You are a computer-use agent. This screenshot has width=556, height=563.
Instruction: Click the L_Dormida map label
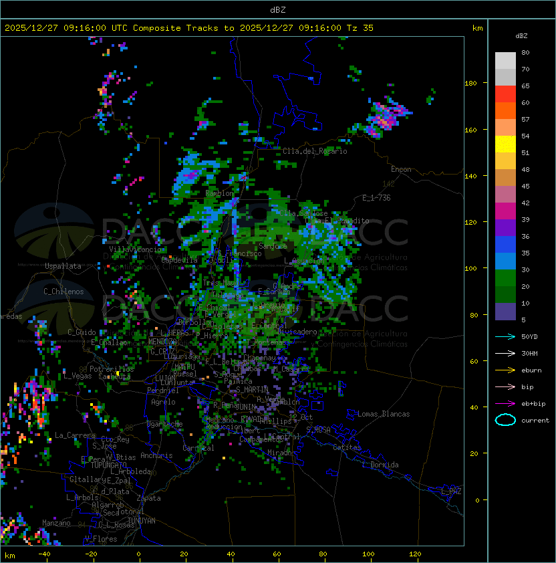tap(380, 465)
